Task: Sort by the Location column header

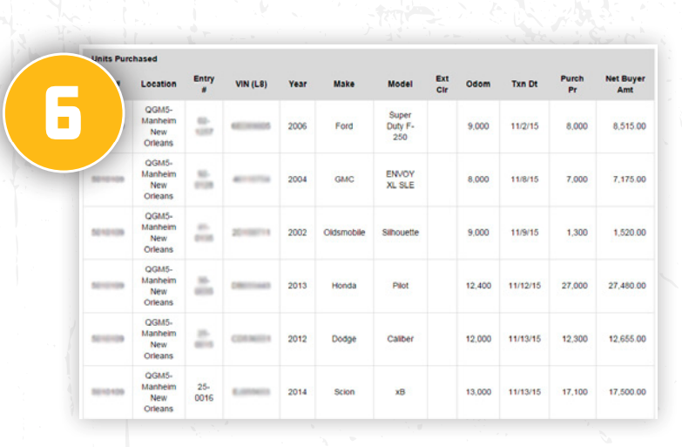Action: [x=159, y=85]
